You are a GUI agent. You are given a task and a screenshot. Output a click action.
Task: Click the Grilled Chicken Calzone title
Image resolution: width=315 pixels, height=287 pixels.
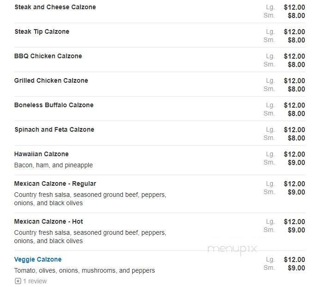[51, 80]
